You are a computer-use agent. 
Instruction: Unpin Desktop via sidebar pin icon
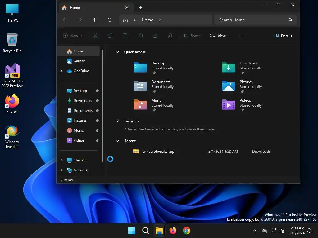(97, 91)
